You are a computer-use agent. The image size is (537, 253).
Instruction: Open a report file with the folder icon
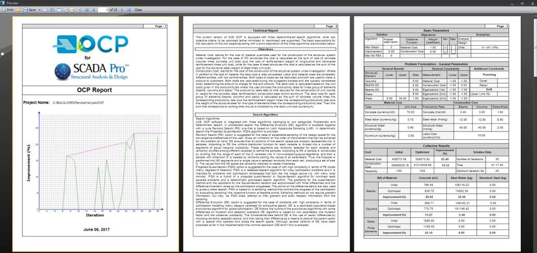[18, 10]
